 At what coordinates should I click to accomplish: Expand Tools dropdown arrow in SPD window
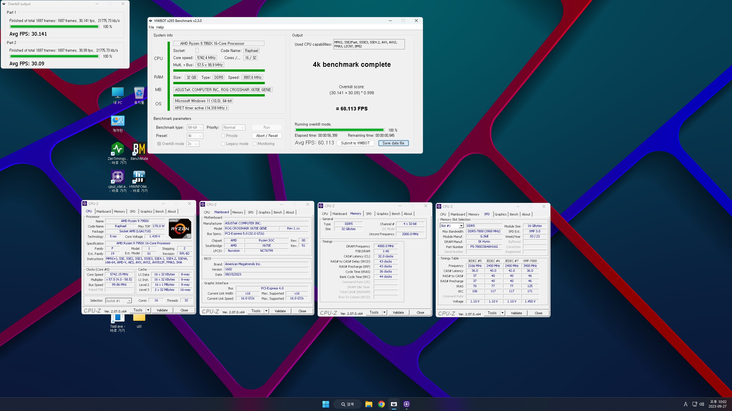pyautogui.click(x=502, y=313)
